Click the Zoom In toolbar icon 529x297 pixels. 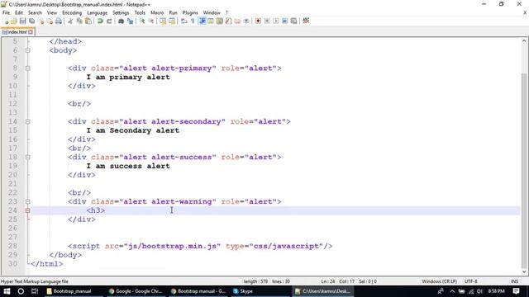[142, 21]
